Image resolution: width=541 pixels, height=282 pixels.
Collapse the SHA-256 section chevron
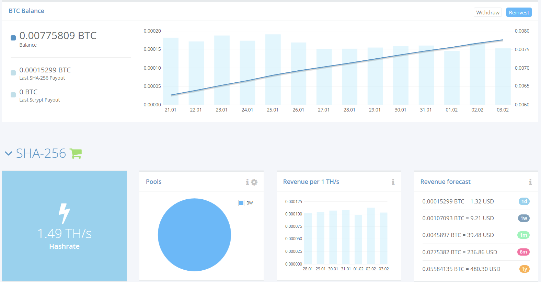pyautogui.click(x=9, y=153)
